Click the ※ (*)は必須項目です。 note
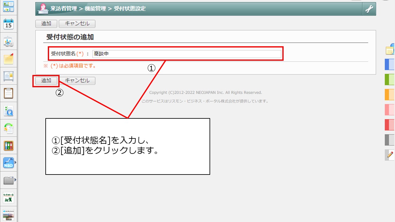Viewport: 395px width, 222px height. (x=69, y=66)
